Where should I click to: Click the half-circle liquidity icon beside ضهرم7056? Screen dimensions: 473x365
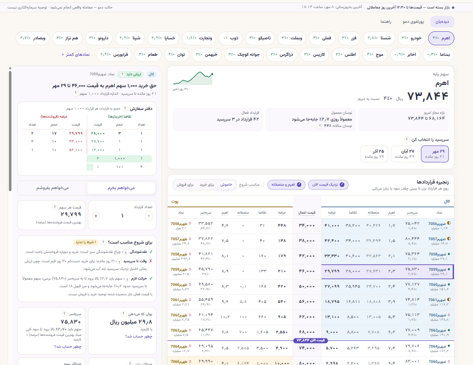449,223
